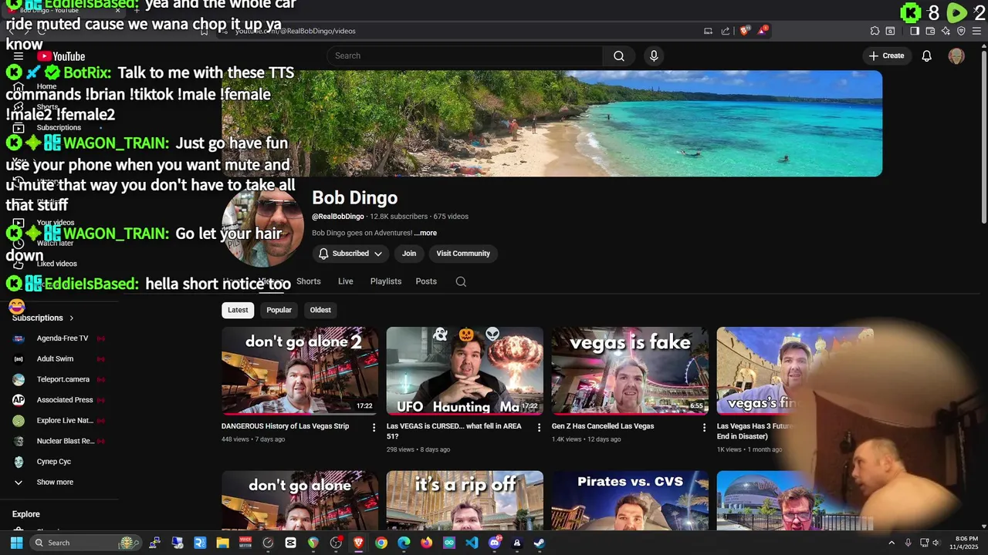This screenshot has height=555, width=988.
Task: Open 'Gen Z Has Cancelled Las Vegas' title
Action: 603,426
